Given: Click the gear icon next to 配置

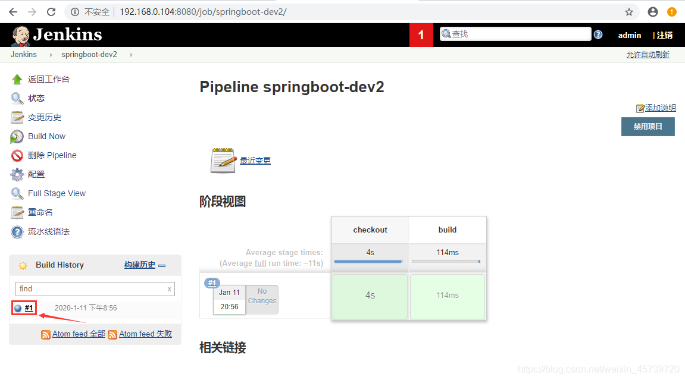Looking at the screenshot, I should point(17,174).
